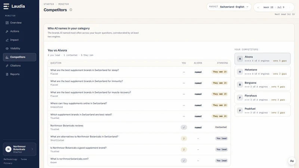Click rank 2 badge in good supplement brand row
Screen dimensions: 299x168
pos(184,150)
